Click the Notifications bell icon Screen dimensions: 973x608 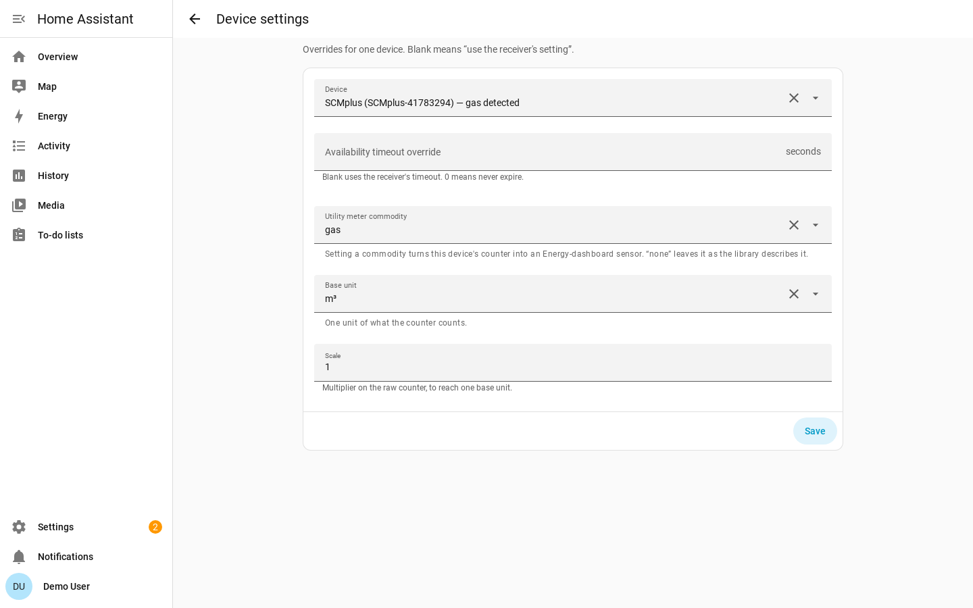19,557
